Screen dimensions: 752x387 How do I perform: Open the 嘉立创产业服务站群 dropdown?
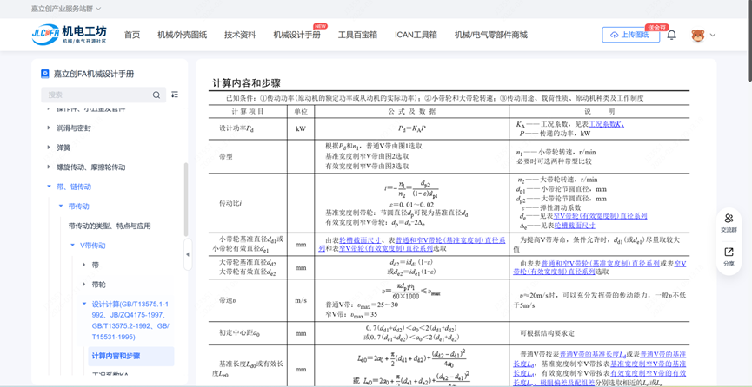pos(66,9)
